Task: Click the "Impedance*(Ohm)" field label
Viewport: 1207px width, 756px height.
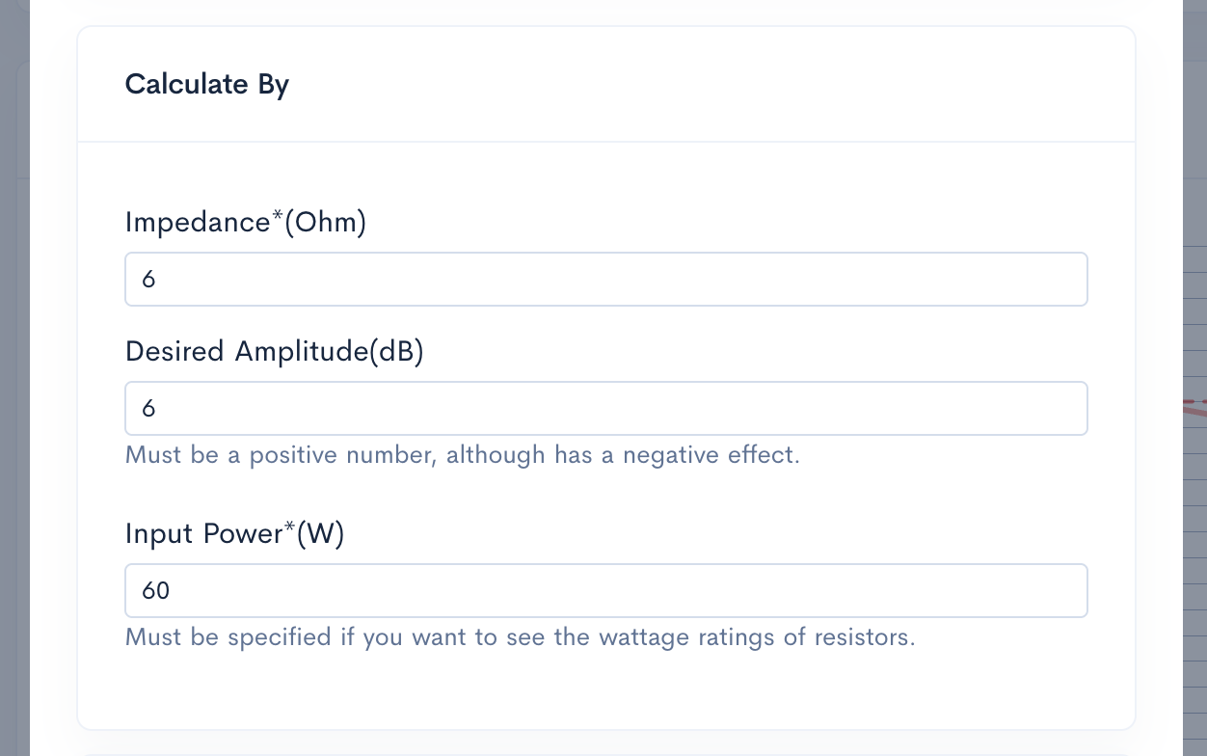Action: click(246, 223)
